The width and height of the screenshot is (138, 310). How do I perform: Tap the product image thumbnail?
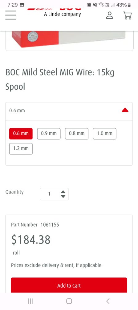click(x=69, y=39)
